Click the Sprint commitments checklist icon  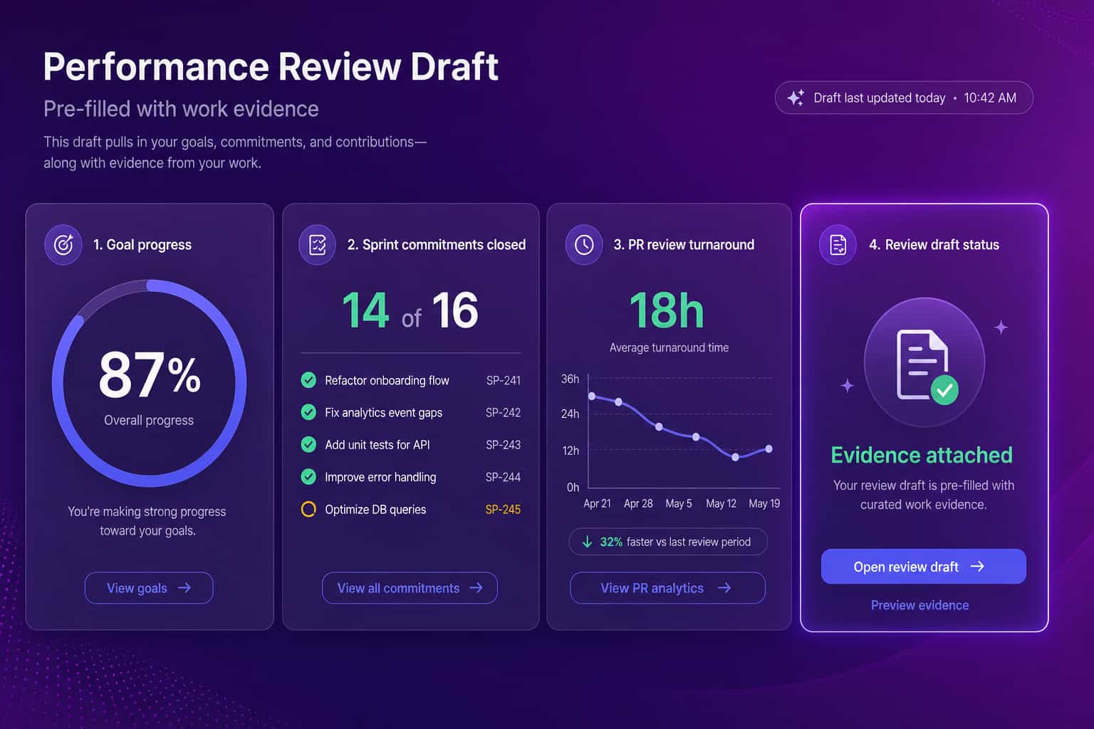coord(317,245)
